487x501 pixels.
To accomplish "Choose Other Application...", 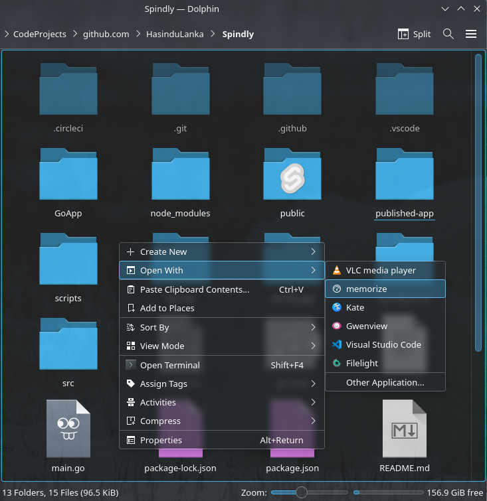I will [x=385, y=382].
